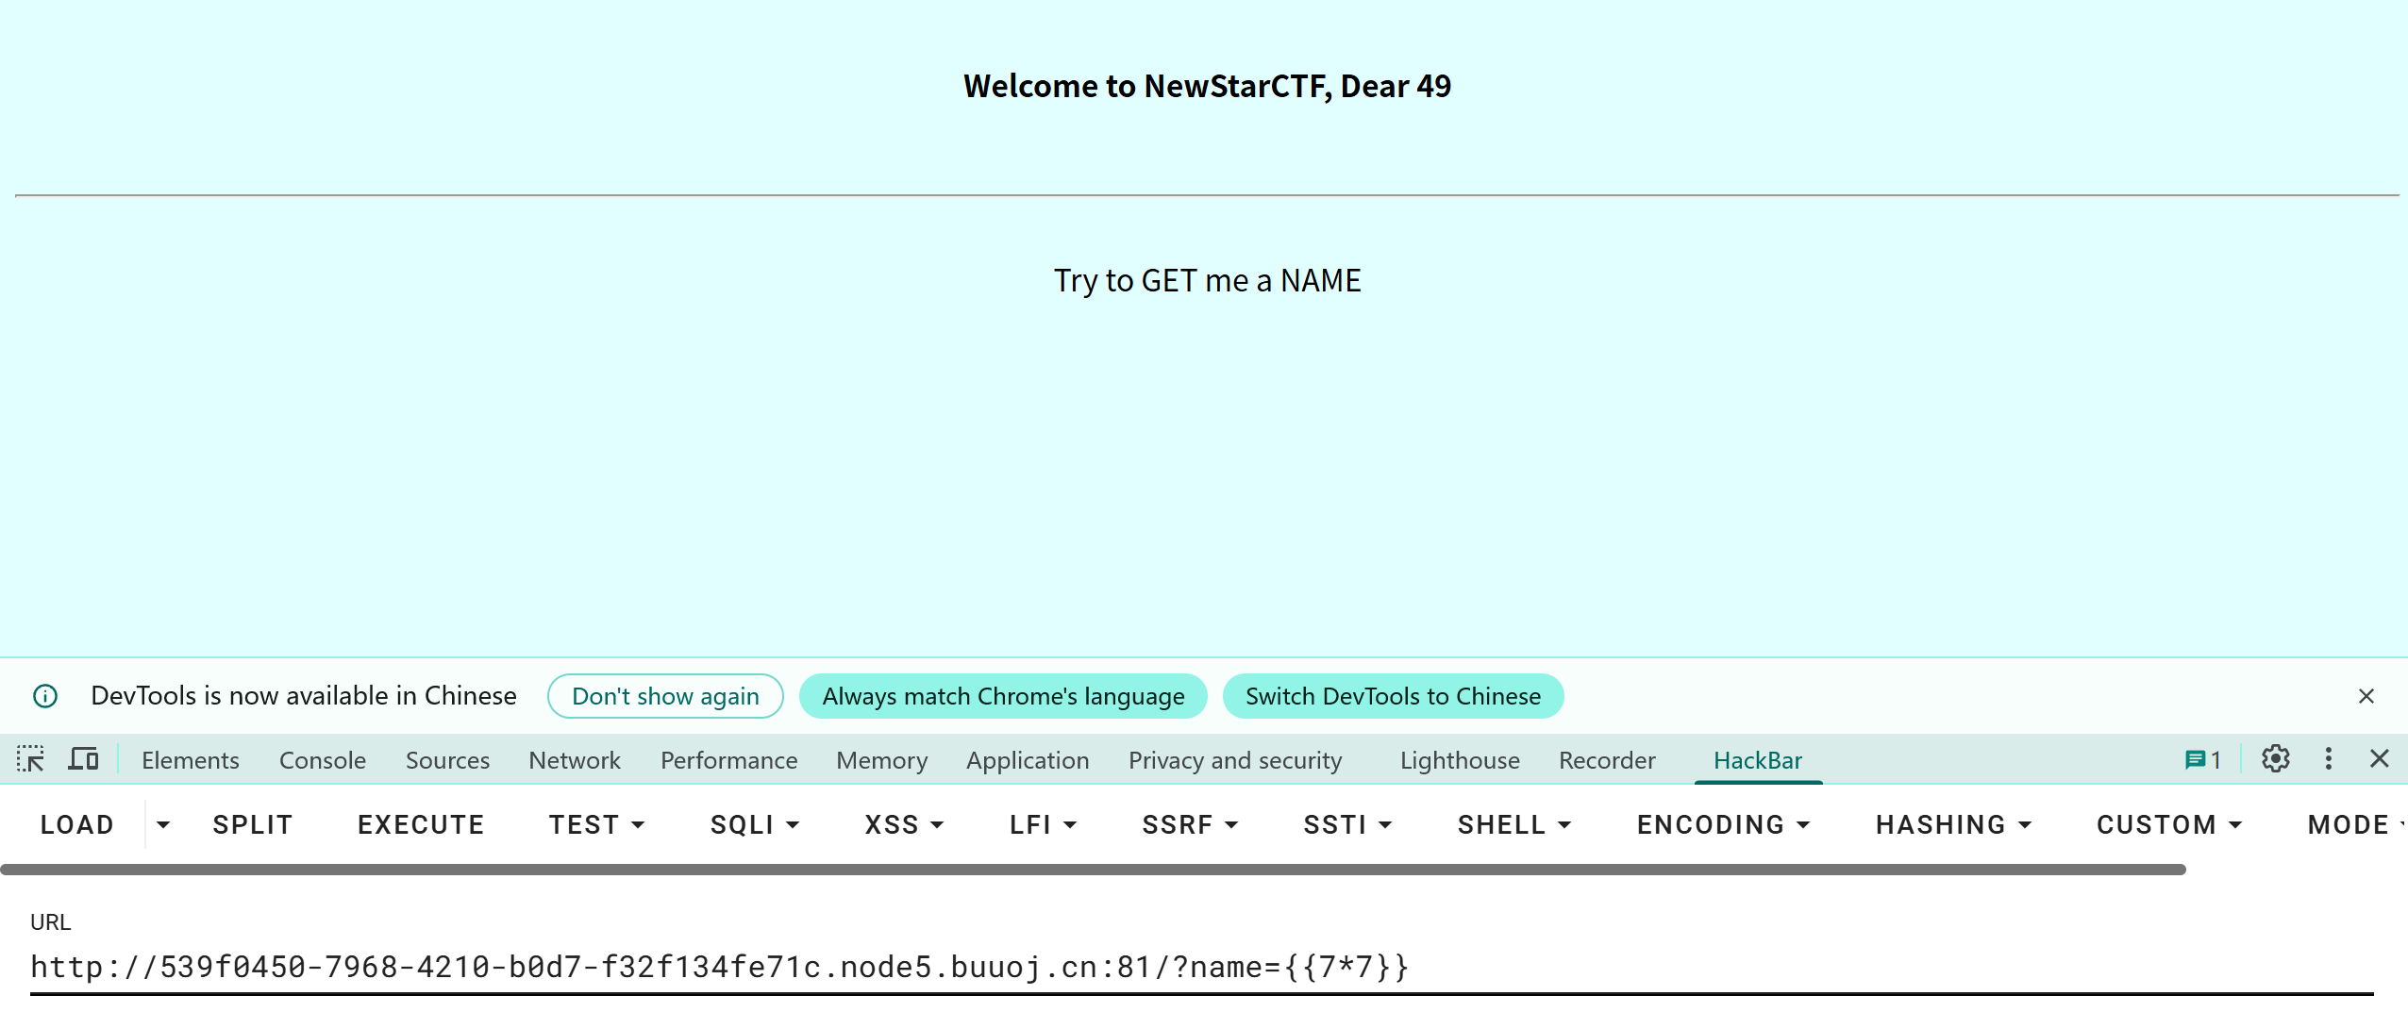Open DevTools settings gear icon
Viewport: 2408px width, 1012px height.
(2276, 759)
